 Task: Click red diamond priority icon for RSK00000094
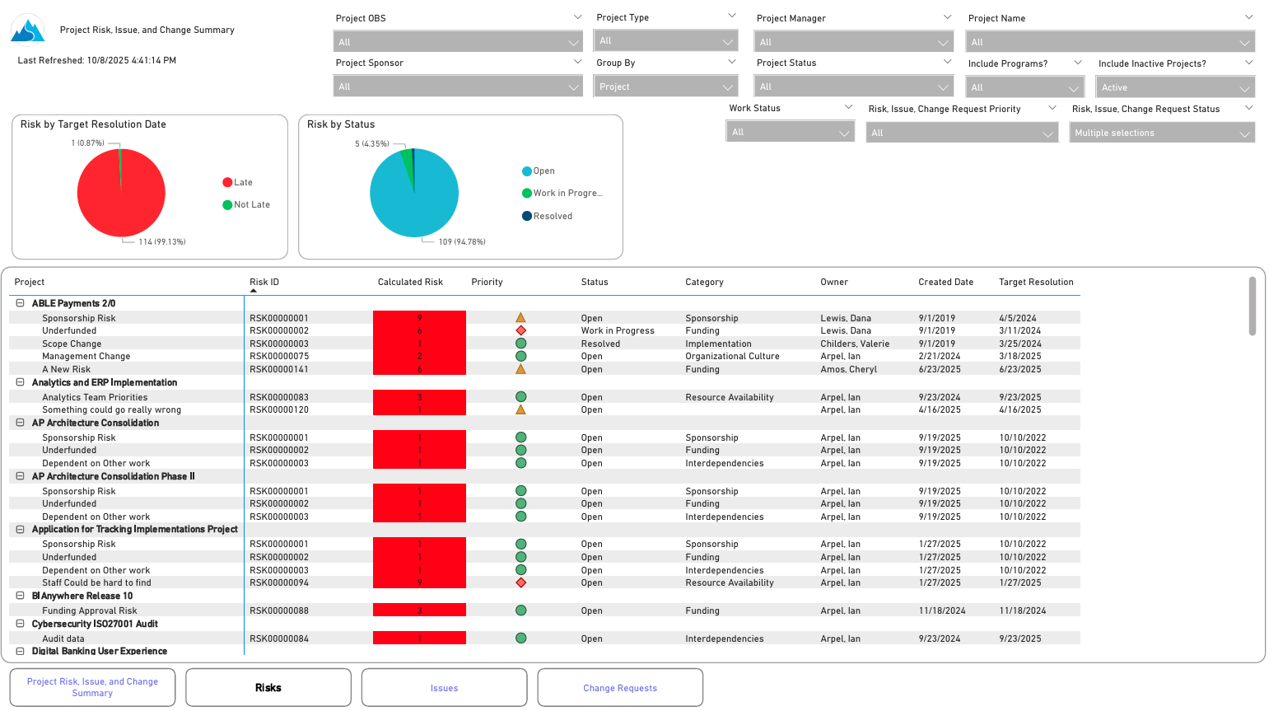click(520, 582)
